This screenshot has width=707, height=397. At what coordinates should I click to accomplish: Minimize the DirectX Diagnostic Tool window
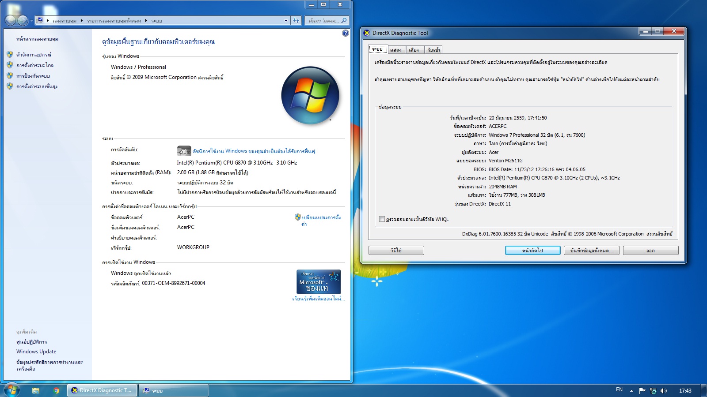click(x=645, y=31)
